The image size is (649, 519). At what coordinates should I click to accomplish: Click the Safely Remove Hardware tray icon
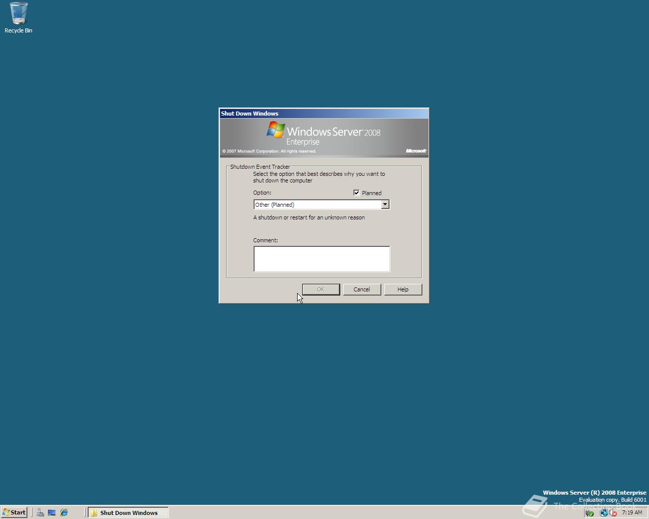(x=589, y=513)
